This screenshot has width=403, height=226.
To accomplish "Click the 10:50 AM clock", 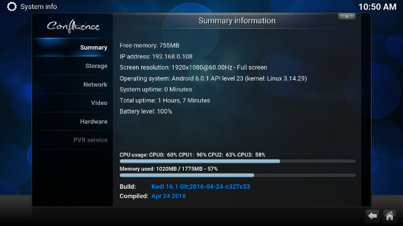I will pyautogui.click(x=377, y=7).
